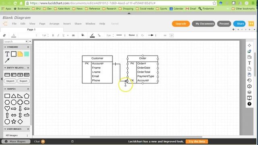Open the History clock icon in right dock
The image size is (258, 145).
pos(250,81)
